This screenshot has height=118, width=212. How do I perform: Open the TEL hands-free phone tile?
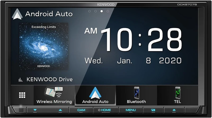pyautogui.click(x=178, y=95)
